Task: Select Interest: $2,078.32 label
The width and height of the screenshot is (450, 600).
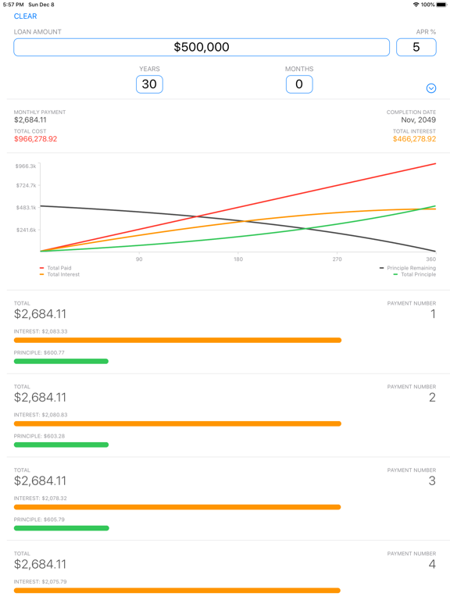Action: [40, 498]
